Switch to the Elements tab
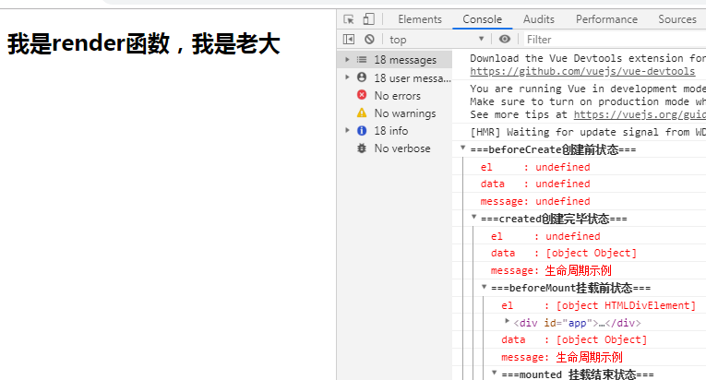706x380 pixels. [x=420, y=19]
